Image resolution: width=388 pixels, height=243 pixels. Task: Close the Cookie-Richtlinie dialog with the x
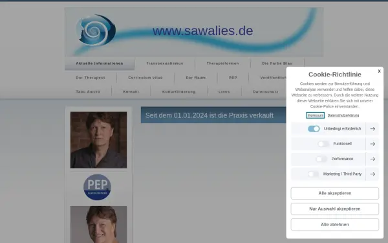pyautogui.click(x=379, y=71)
